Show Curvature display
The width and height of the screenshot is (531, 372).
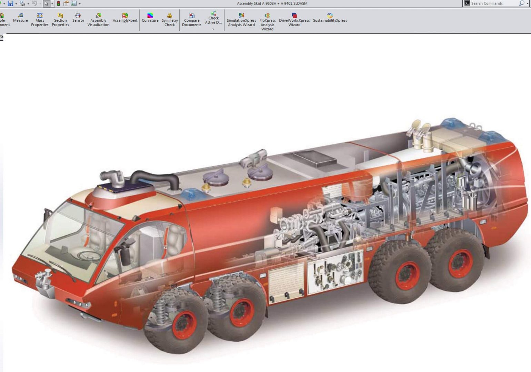tap(150, 18)
